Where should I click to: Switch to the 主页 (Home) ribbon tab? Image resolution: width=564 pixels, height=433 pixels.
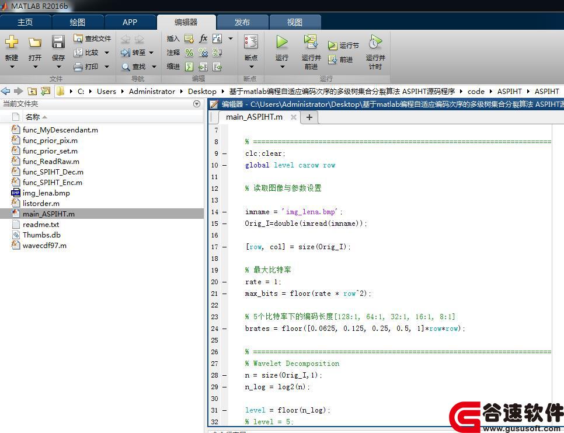tap(25, 22)
